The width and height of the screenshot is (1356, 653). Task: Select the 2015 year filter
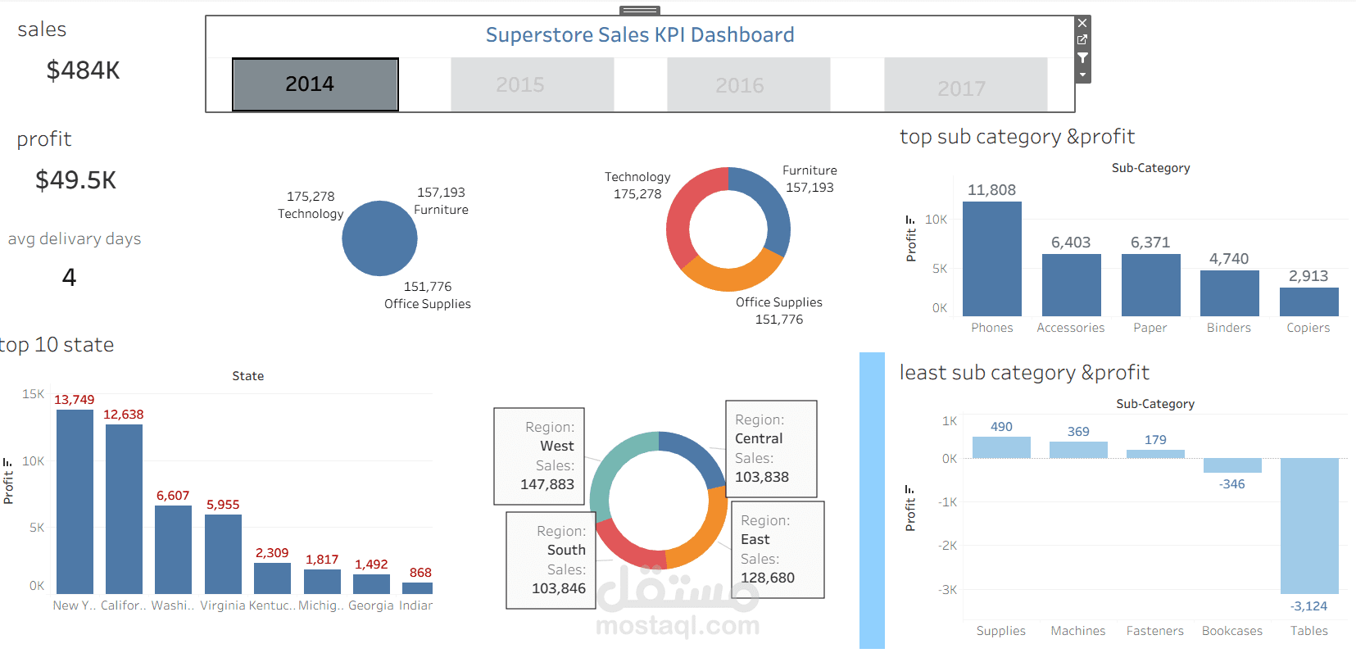pyautogui.click(x=533, y=84)
